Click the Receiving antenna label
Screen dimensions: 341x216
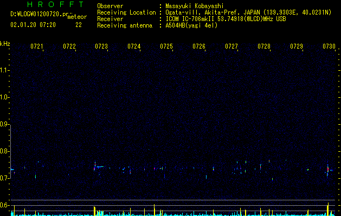[x=125, y=25]
